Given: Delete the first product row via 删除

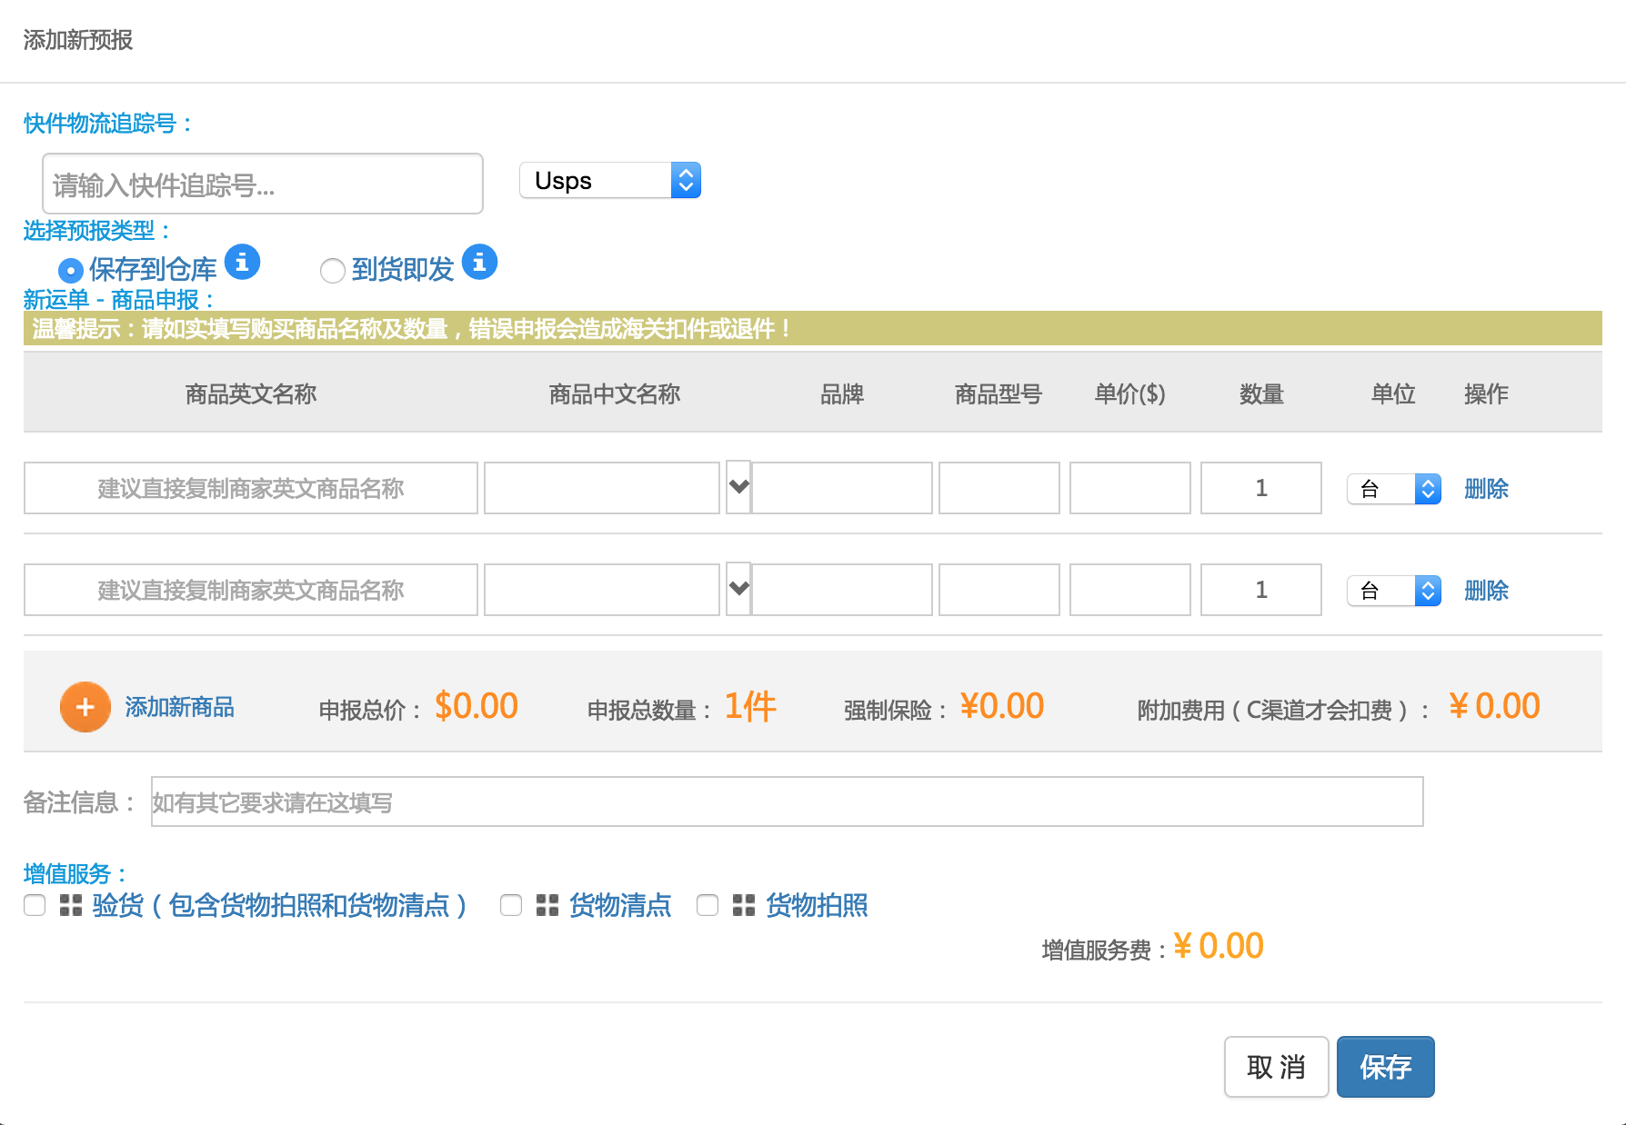Looking at the screenshot, I should (1486, 489).
